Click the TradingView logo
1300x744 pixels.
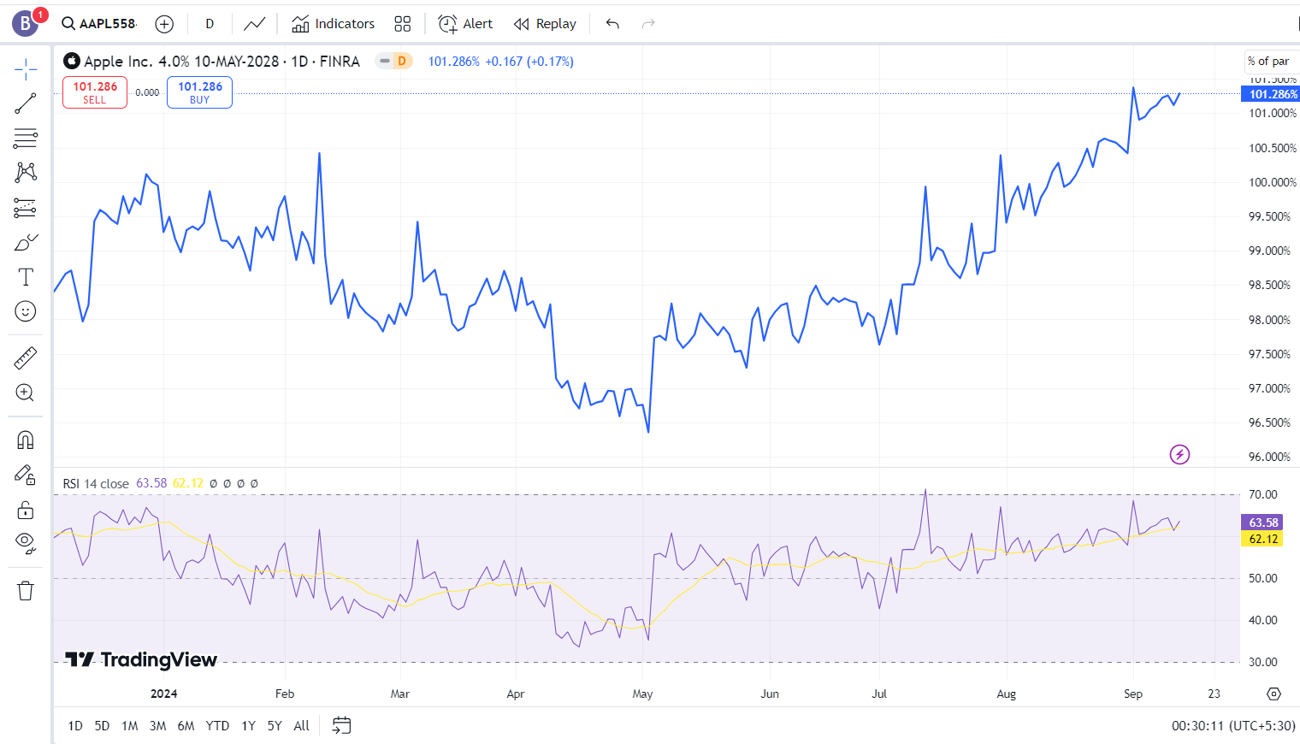click(x=141, y=659)
